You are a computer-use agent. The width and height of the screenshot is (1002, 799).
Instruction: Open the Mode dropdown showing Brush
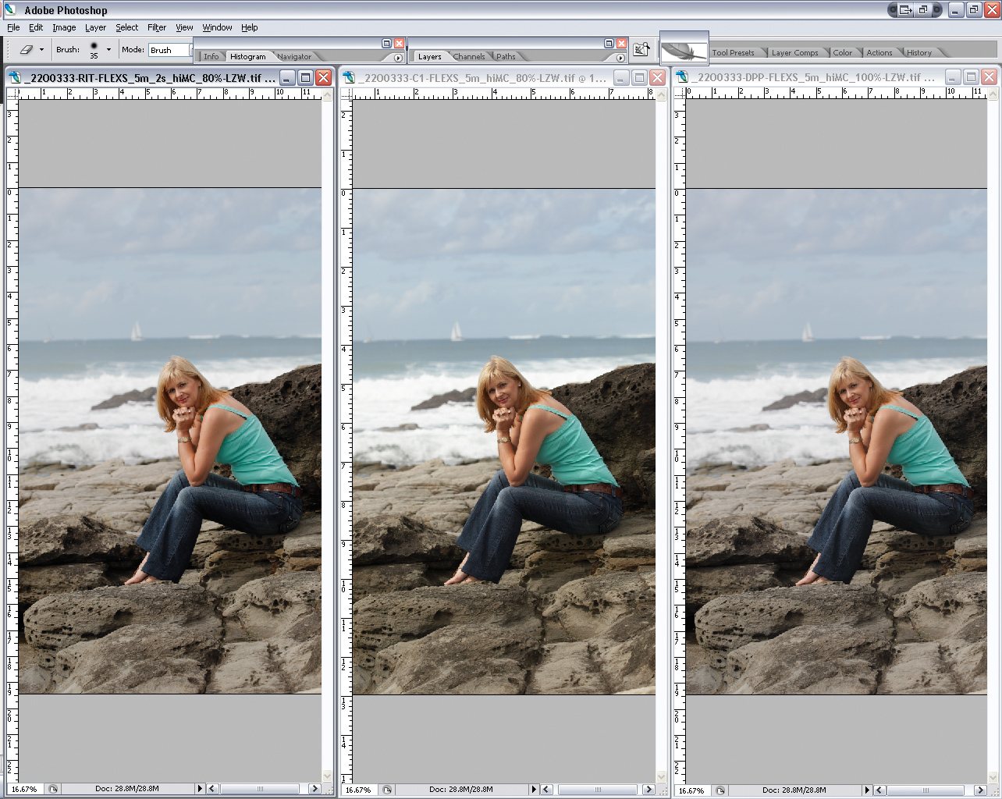pyautogui.click(x=170, y=50)
